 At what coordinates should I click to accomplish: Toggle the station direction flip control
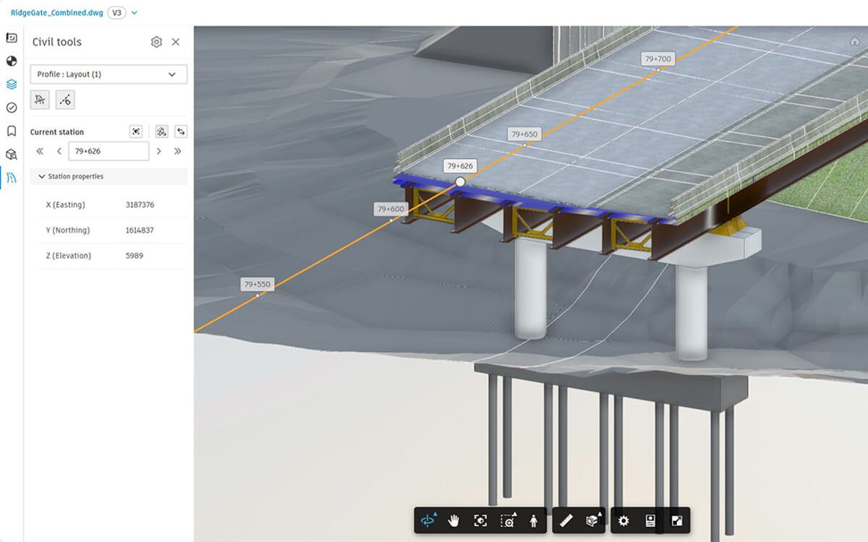tap(181, 132)
